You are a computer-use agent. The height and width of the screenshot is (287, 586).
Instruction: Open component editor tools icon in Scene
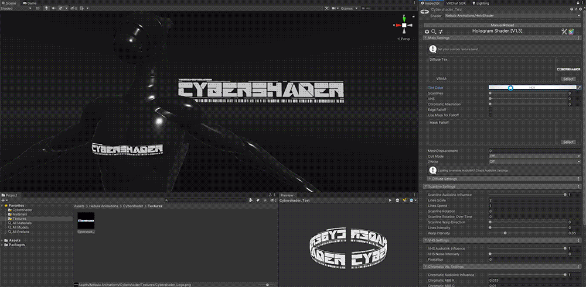pyautogui.click(x=326, y=8)
